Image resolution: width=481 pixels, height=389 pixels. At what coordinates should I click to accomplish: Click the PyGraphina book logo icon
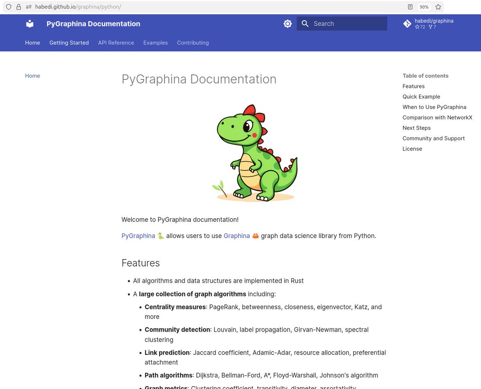[30, 24]
